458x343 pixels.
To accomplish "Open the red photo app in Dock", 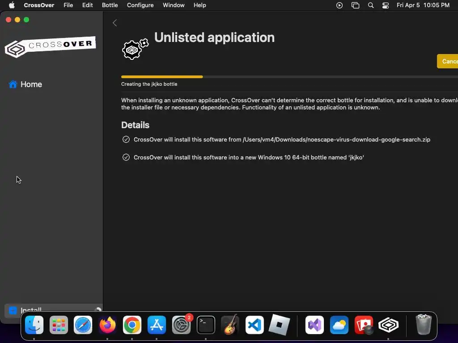I will [364, 325].
